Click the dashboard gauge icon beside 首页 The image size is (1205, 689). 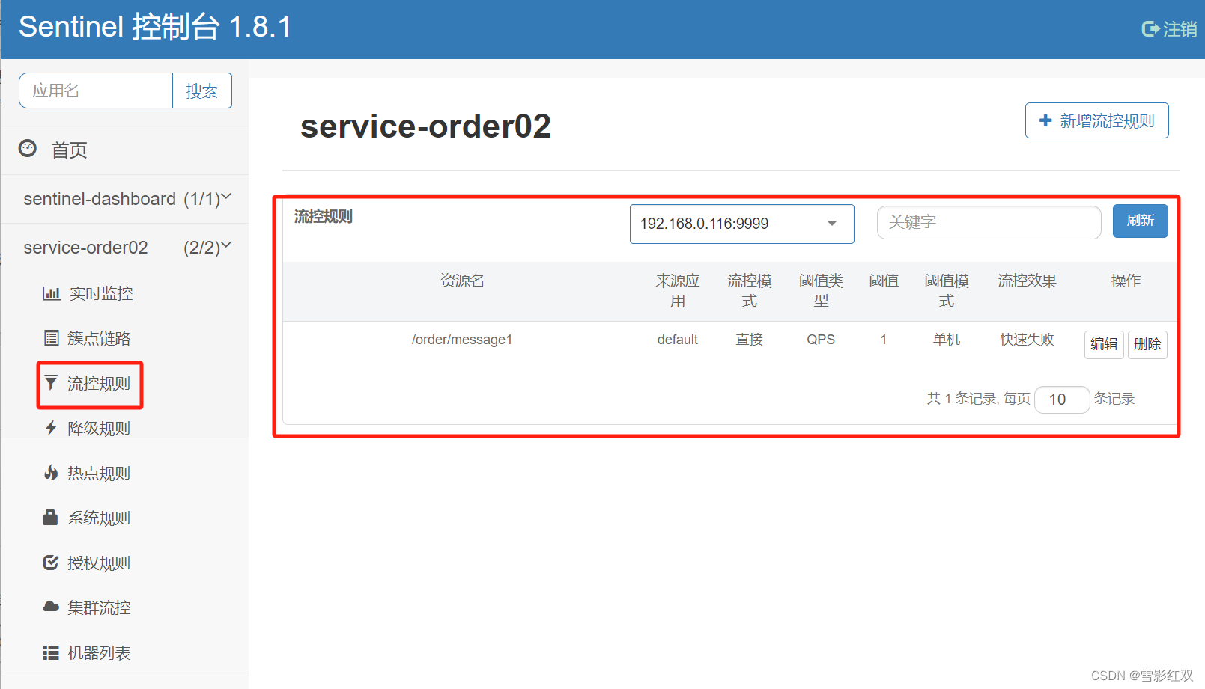pos(28,148)
